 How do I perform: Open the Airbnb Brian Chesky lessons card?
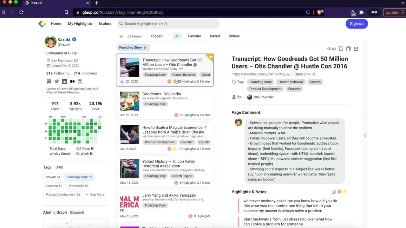point(165,137)
